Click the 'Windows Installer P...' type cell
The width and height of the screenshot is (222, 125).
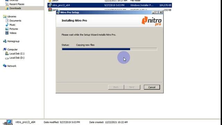142,5
